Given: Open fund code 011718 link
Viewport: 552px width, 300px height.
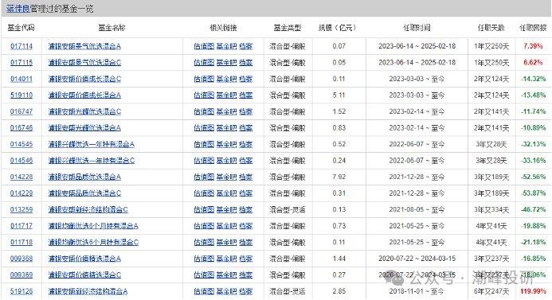Looking at the screenshot, I should (22, 243).
